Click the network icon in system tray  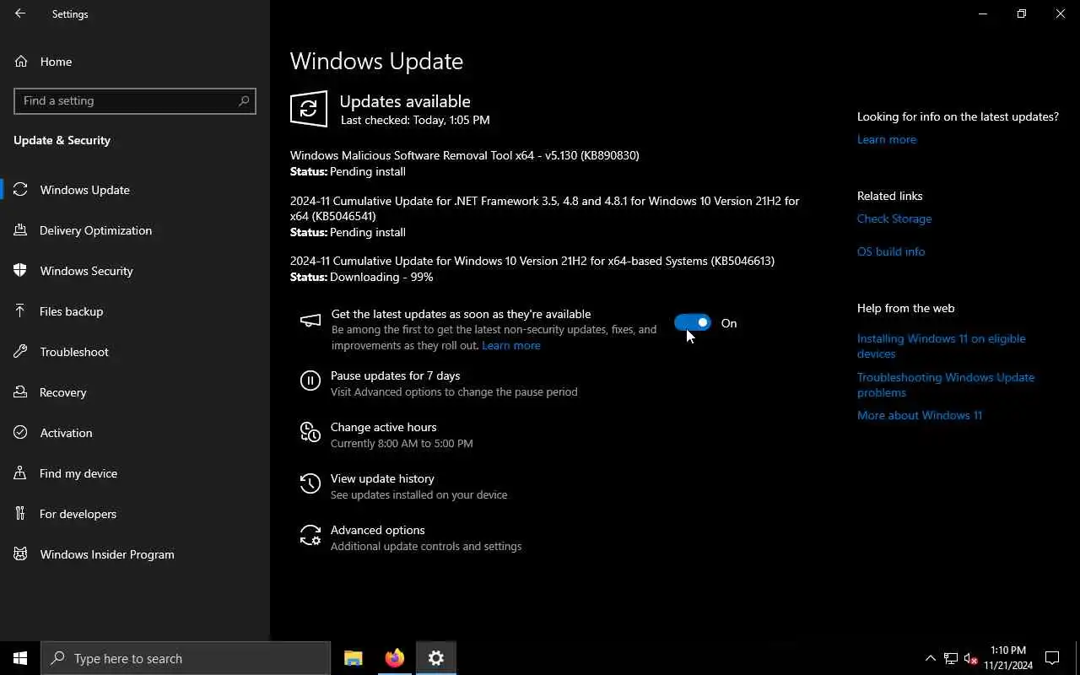[x=951, y=658]
